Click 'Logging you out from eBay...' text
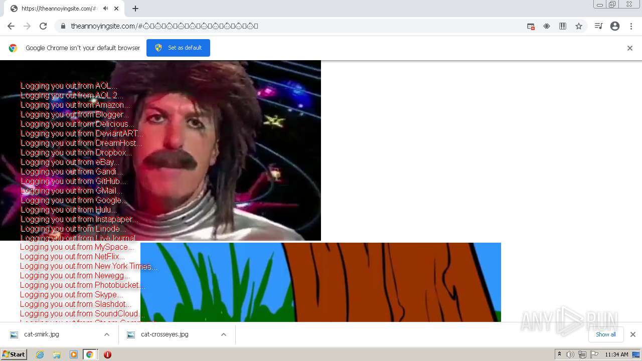Image resolution: width=642 pixels, height=361 pixels. click(x=70, y=162)
